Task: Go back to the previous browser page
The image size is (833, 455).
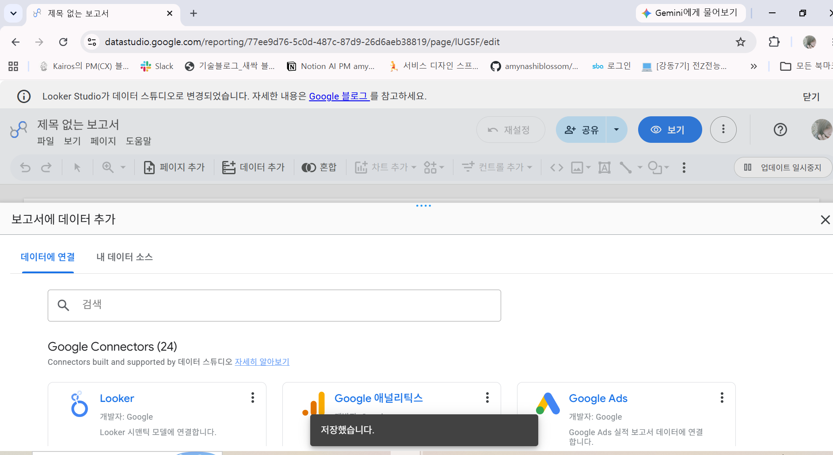Action: pos(15,42)
